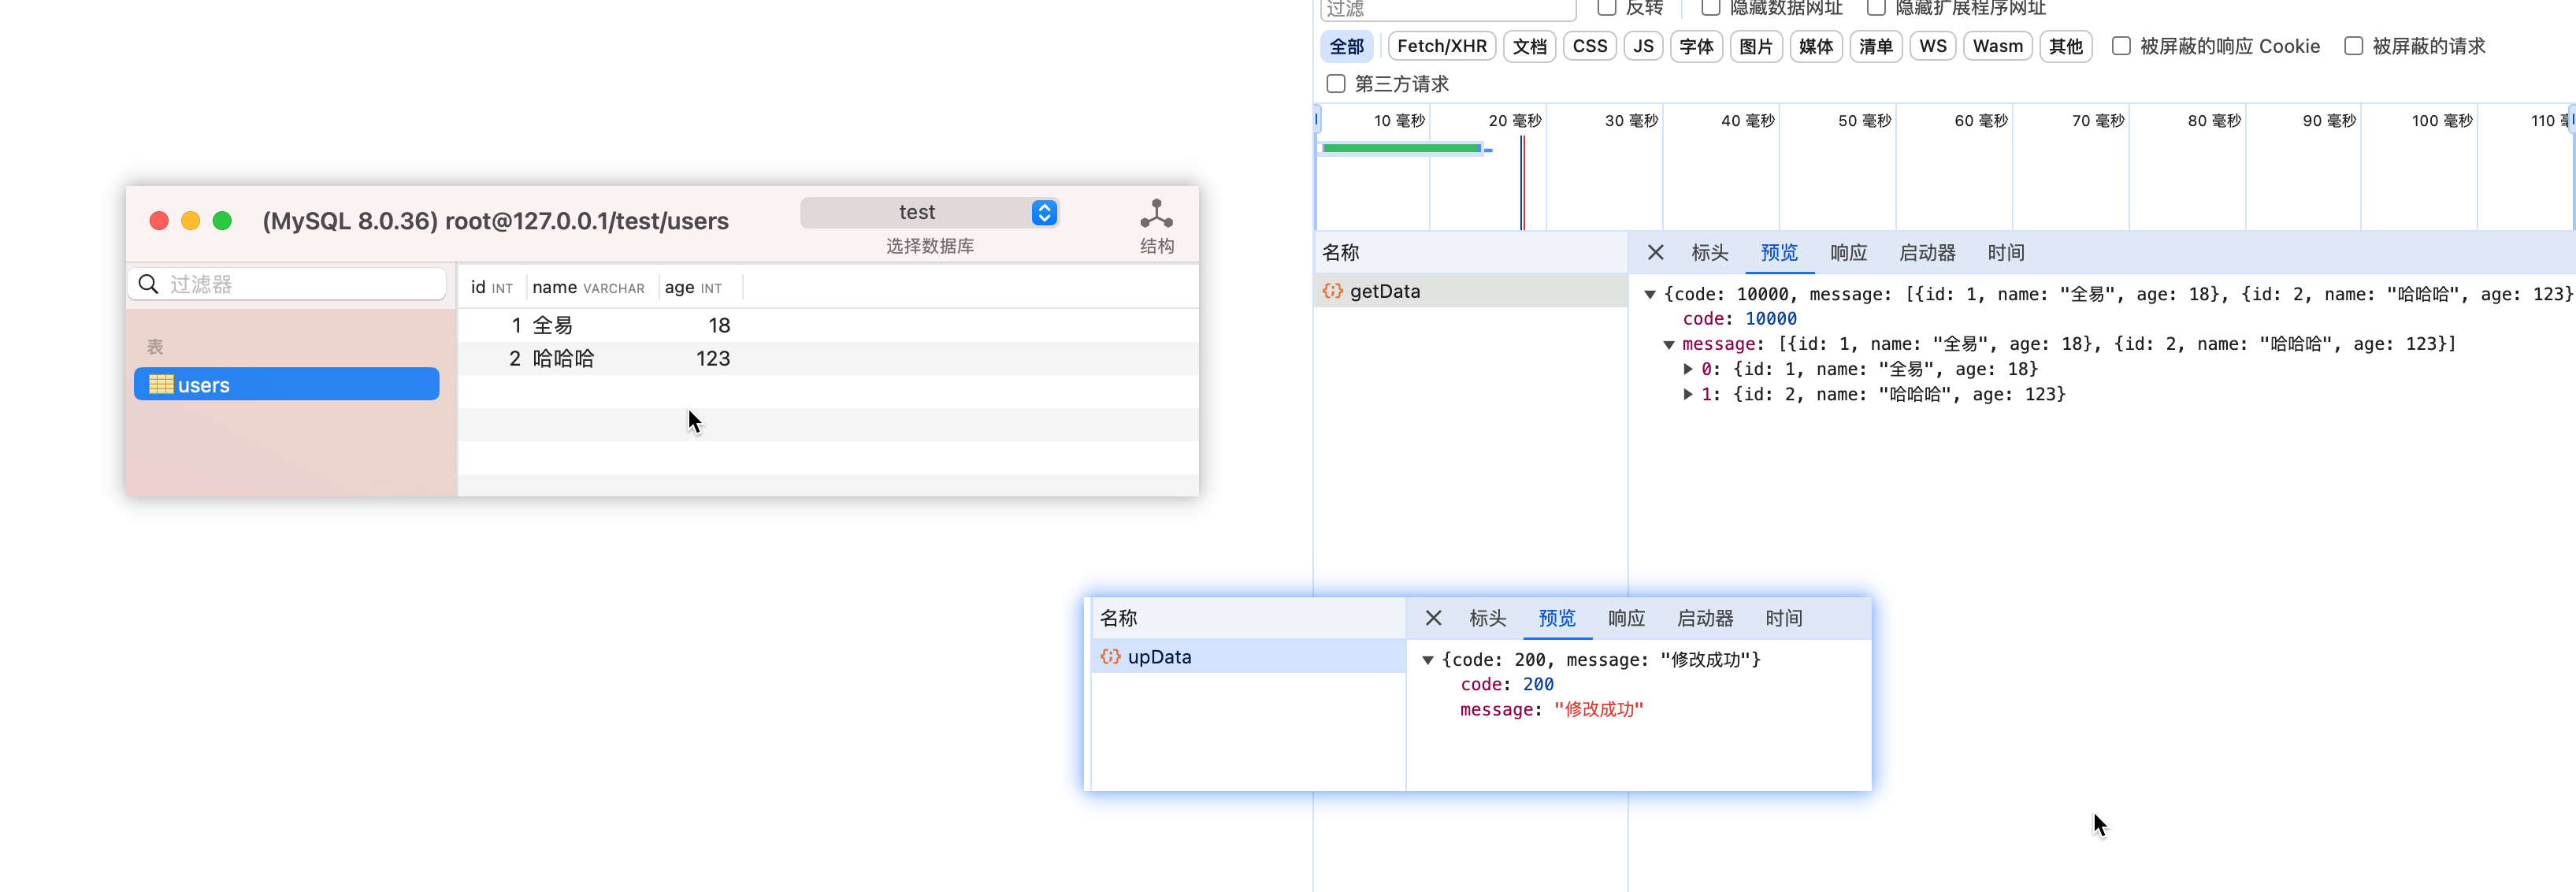Toggle blocked response Cookie checkbox
Screen dimensions: 2576x892
2121,46
